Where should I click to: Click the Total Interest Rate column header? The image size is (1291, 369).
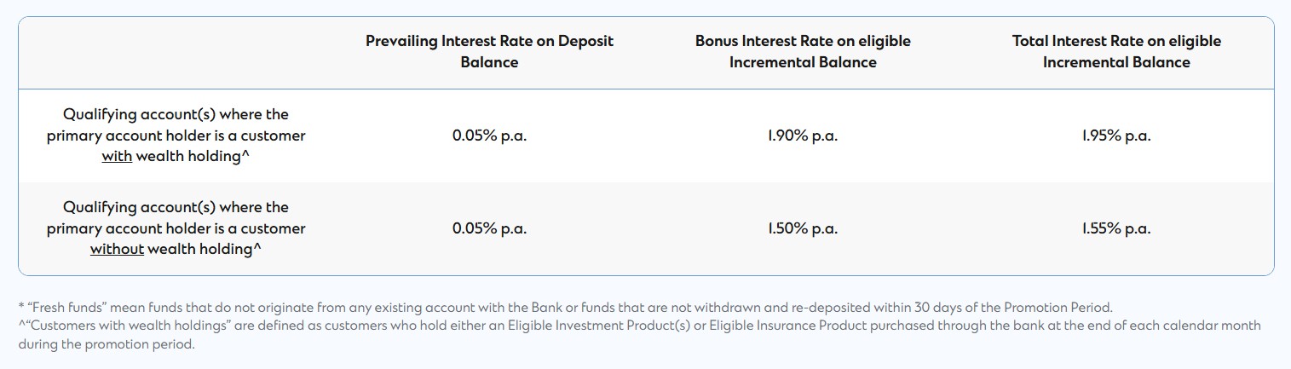[x=1116, y=51]
